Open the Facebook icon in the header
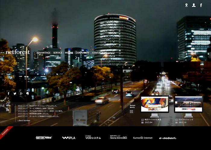 click(x=201, y=5)
